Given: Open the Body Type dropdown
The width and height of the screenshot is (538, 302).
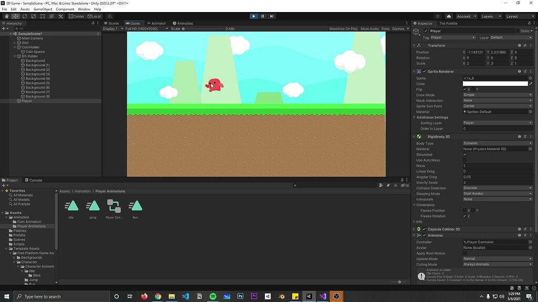Looking at the screenshot, I should pos(496,143).
